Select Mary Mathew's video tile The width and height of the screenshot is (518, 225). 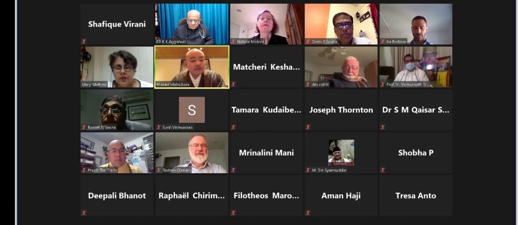point(117,67)
